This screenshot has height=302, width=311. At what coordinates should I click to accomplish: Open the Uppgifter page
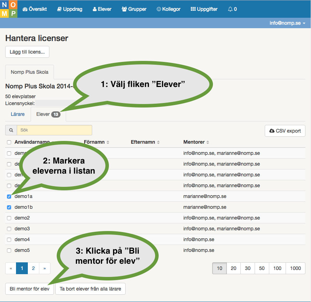tap(204, 9)
